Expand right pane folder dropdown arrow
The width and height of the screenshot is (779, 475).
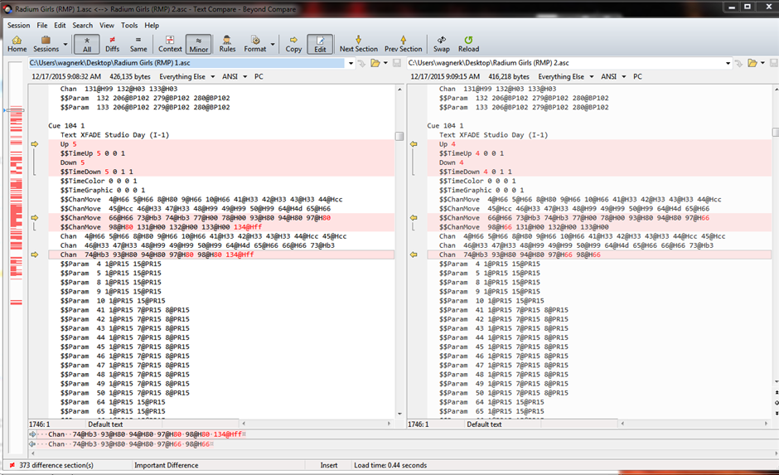(x=762, y=63)
